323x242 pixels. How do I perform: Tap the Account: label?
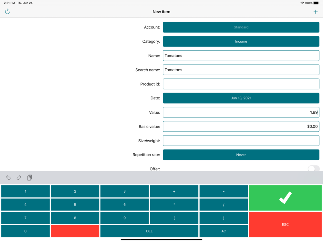[x=152, y=27]
